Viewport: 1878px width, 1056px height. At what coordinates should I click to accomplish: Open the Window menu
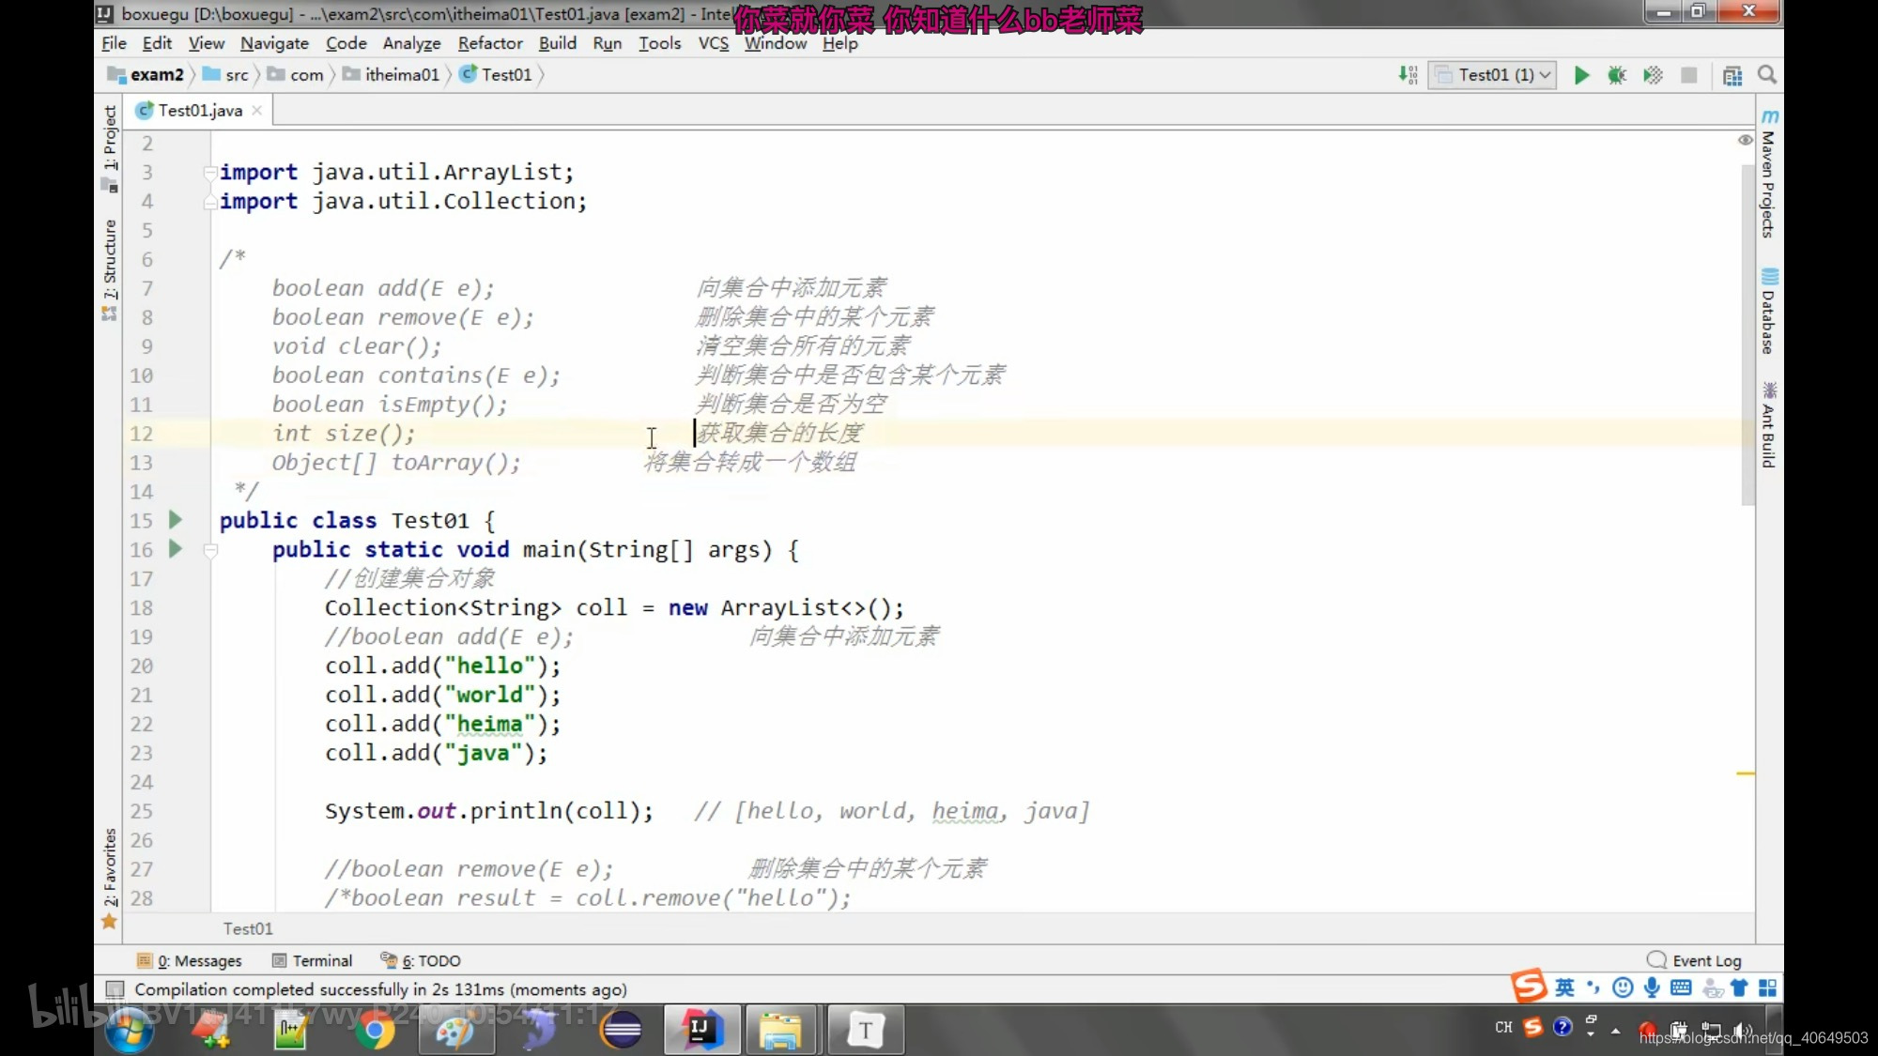pyautogui.click(x=775, y=43)
